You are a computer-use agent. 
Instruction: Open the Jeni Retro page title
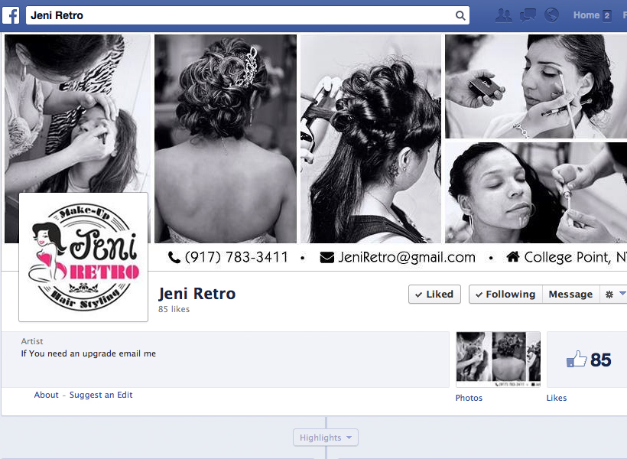(x=197, y=294)
